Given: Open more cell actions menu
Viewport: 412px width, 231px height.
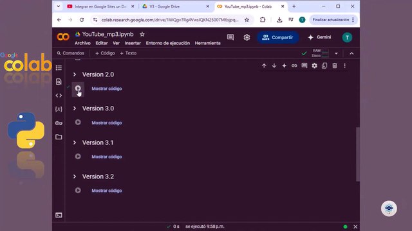Looking at the screenshot, I should point(345,65).
